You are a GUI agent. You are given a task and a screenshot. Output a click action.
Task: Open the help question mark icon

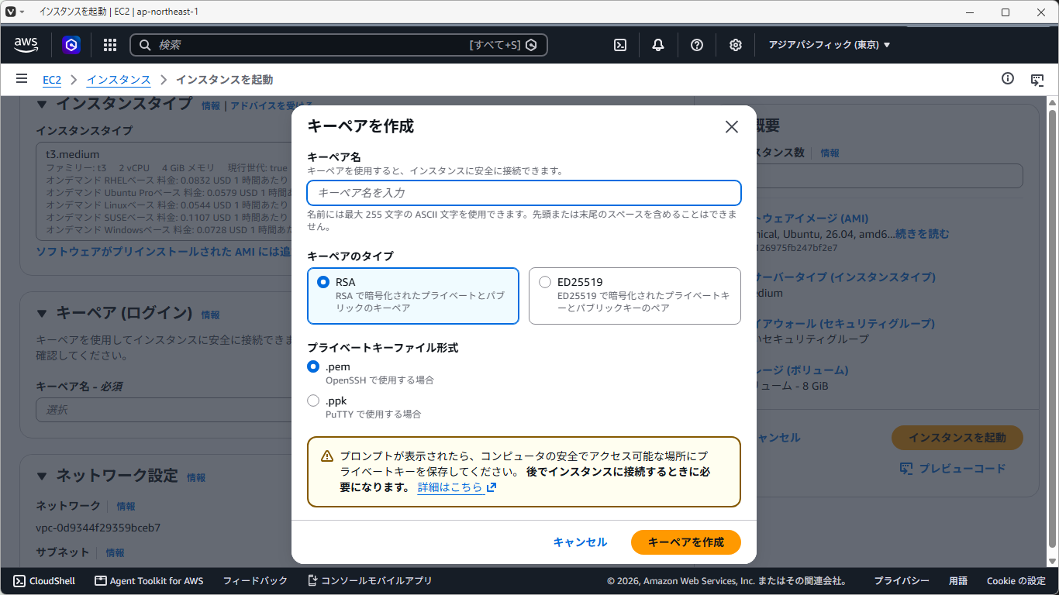[697, 45]
